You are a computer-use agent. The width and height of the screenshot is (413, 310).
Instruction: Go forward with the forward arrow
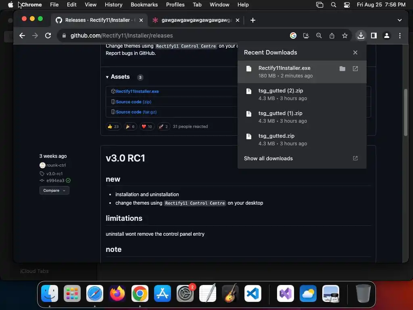pos(35,36)
